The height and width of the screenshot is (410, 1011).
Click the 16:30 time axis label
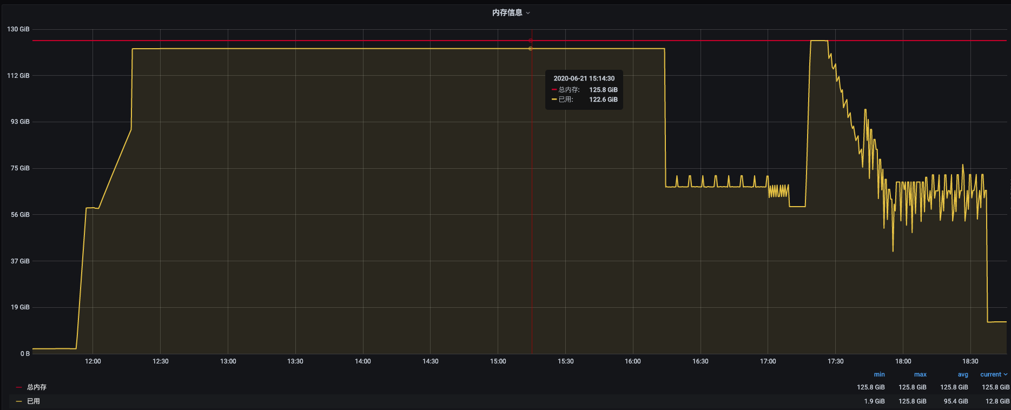point(701,361)
